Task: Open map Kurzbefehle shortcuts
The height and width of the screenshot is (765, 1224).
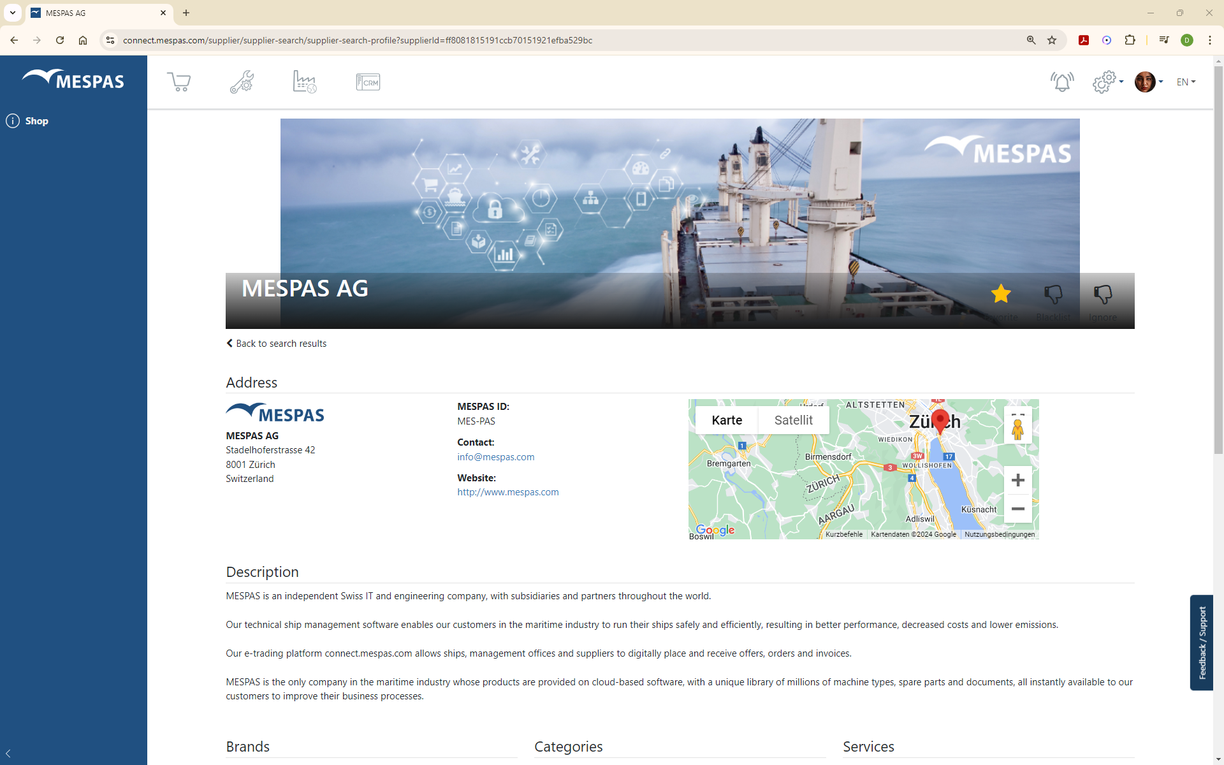Action: coord(844,535)
